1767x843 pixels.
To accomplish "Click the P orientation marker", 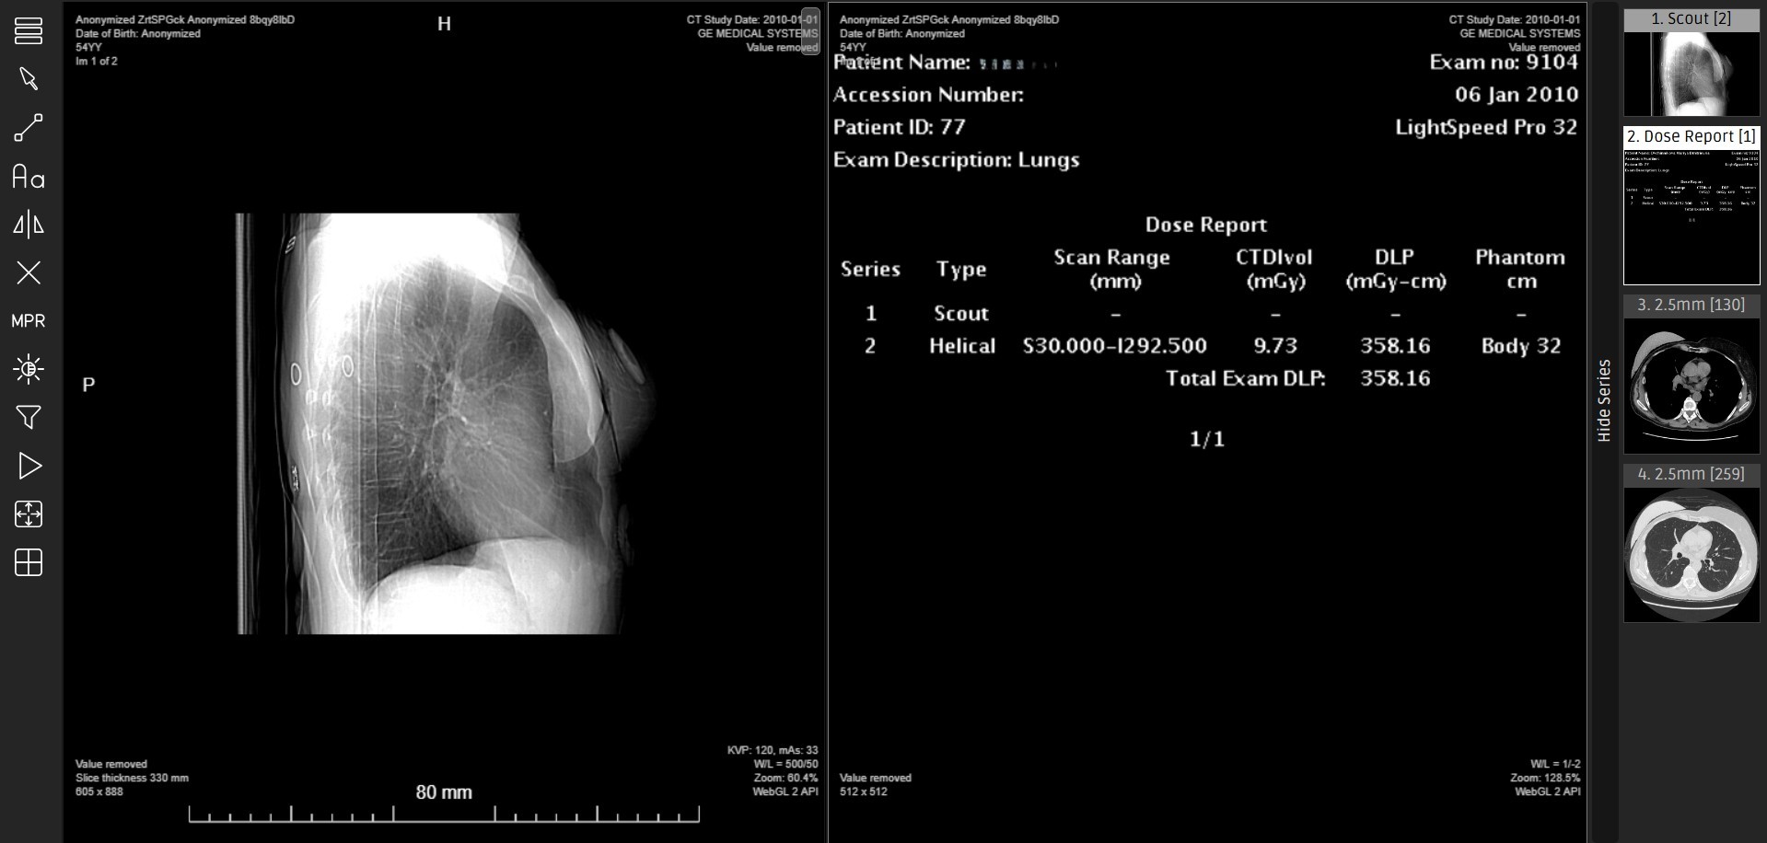I will click(88, 385).
